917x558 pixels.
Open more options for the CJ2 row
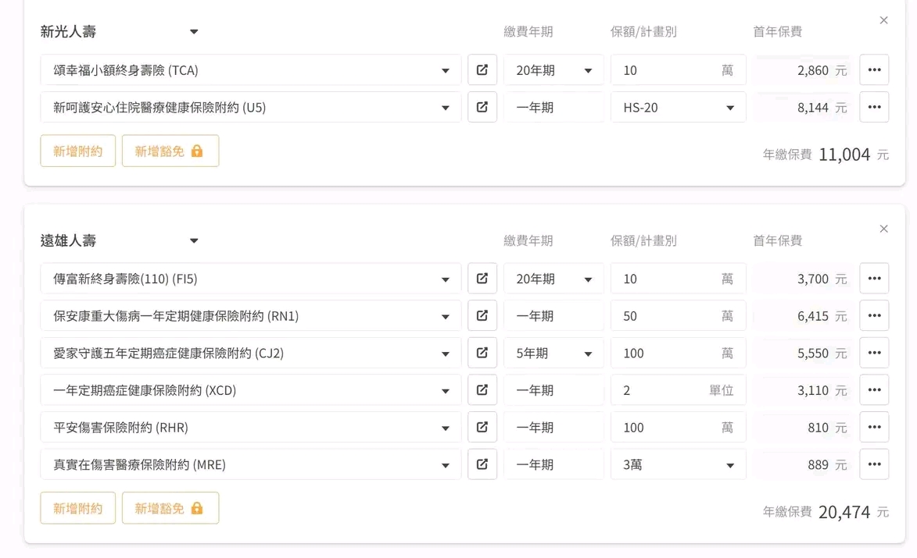874,353
